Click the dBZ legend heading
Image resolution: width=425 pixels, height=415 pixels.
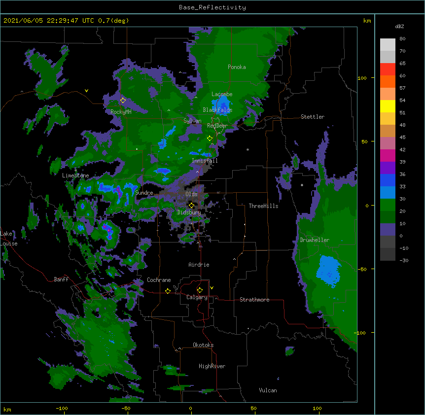click(x=399, y=26)
